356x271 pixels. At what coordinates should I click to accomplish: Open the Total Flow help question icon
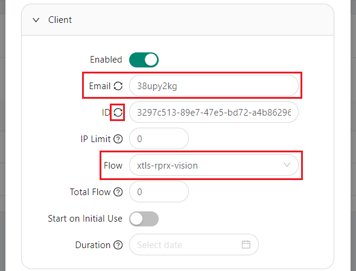118,192
